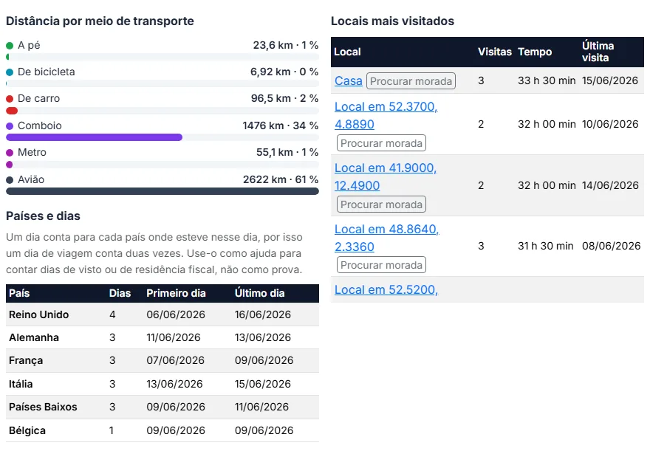Click the Visitas column header

coord(495,52)
